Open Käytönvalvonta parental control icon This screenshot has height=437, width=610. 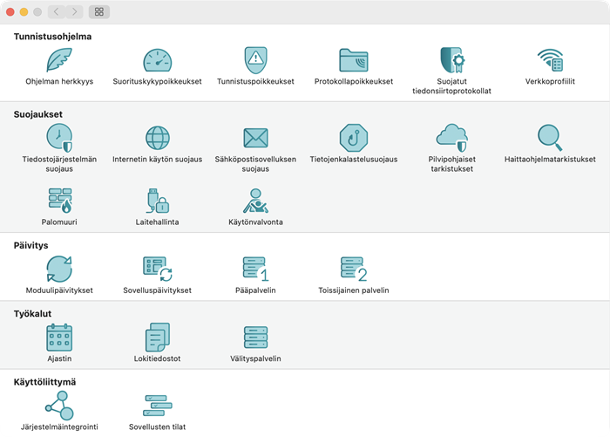255,201
